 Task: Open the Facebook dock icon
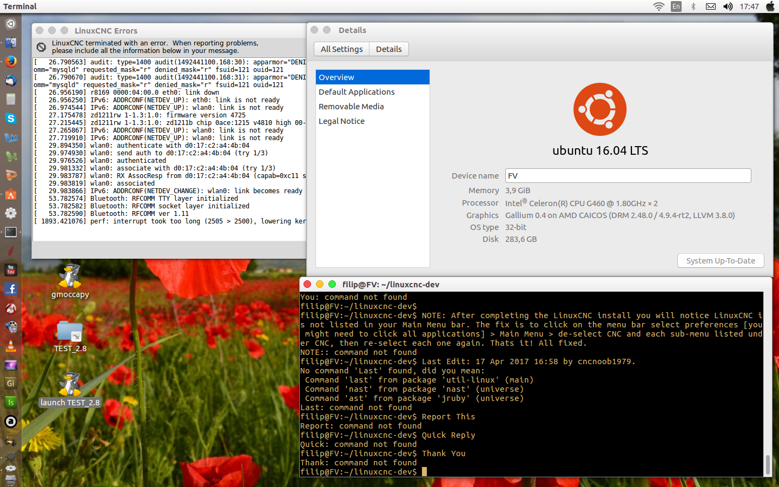[x=11, y=289]
